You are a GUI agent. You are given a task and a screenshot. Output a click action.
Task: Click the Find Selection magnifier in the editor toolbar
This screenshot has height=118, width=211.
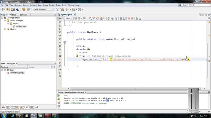[90, 18]
